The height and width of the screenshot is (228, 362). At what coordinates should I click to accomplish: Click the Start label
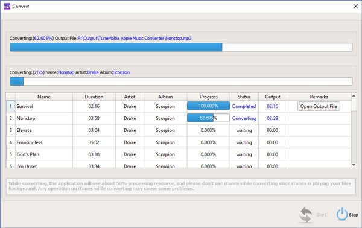[322, 215]
